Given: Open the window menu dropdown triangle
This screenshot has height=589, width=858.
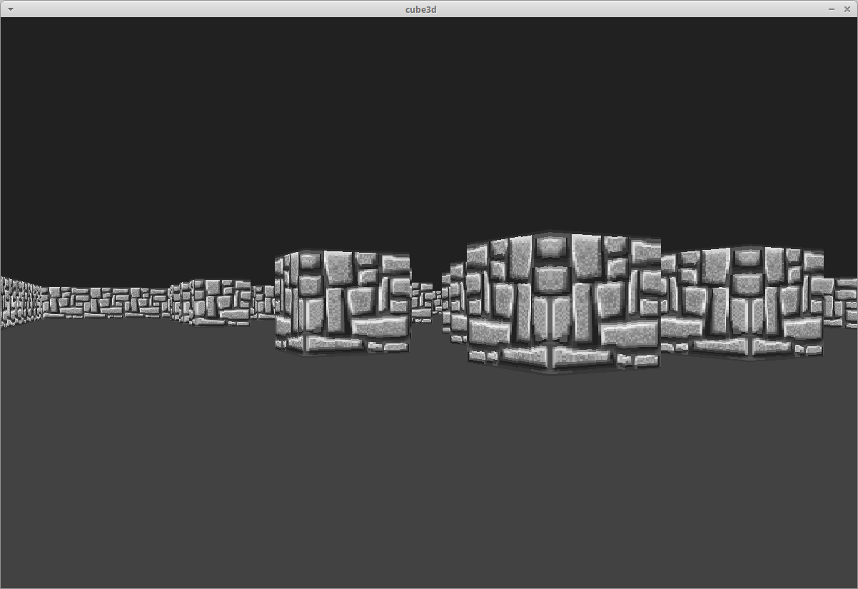Looking at the screenshot, I should pos(10,9).
